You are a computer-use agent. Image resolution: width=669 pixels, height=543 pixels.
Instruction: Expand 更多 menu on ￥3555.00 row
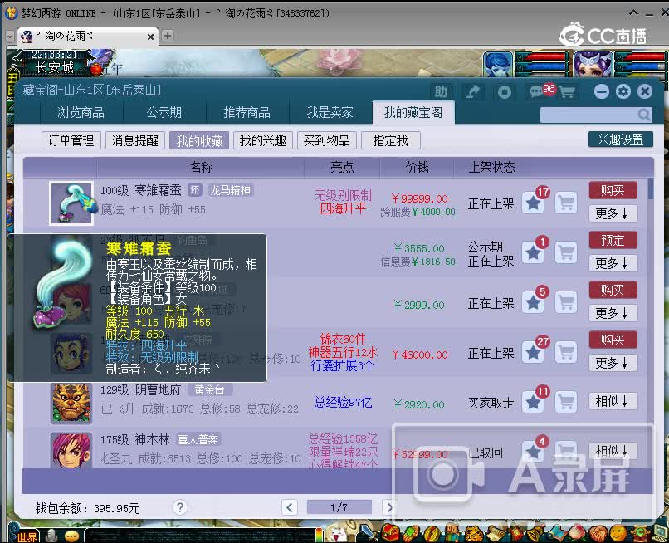point(613,263)
